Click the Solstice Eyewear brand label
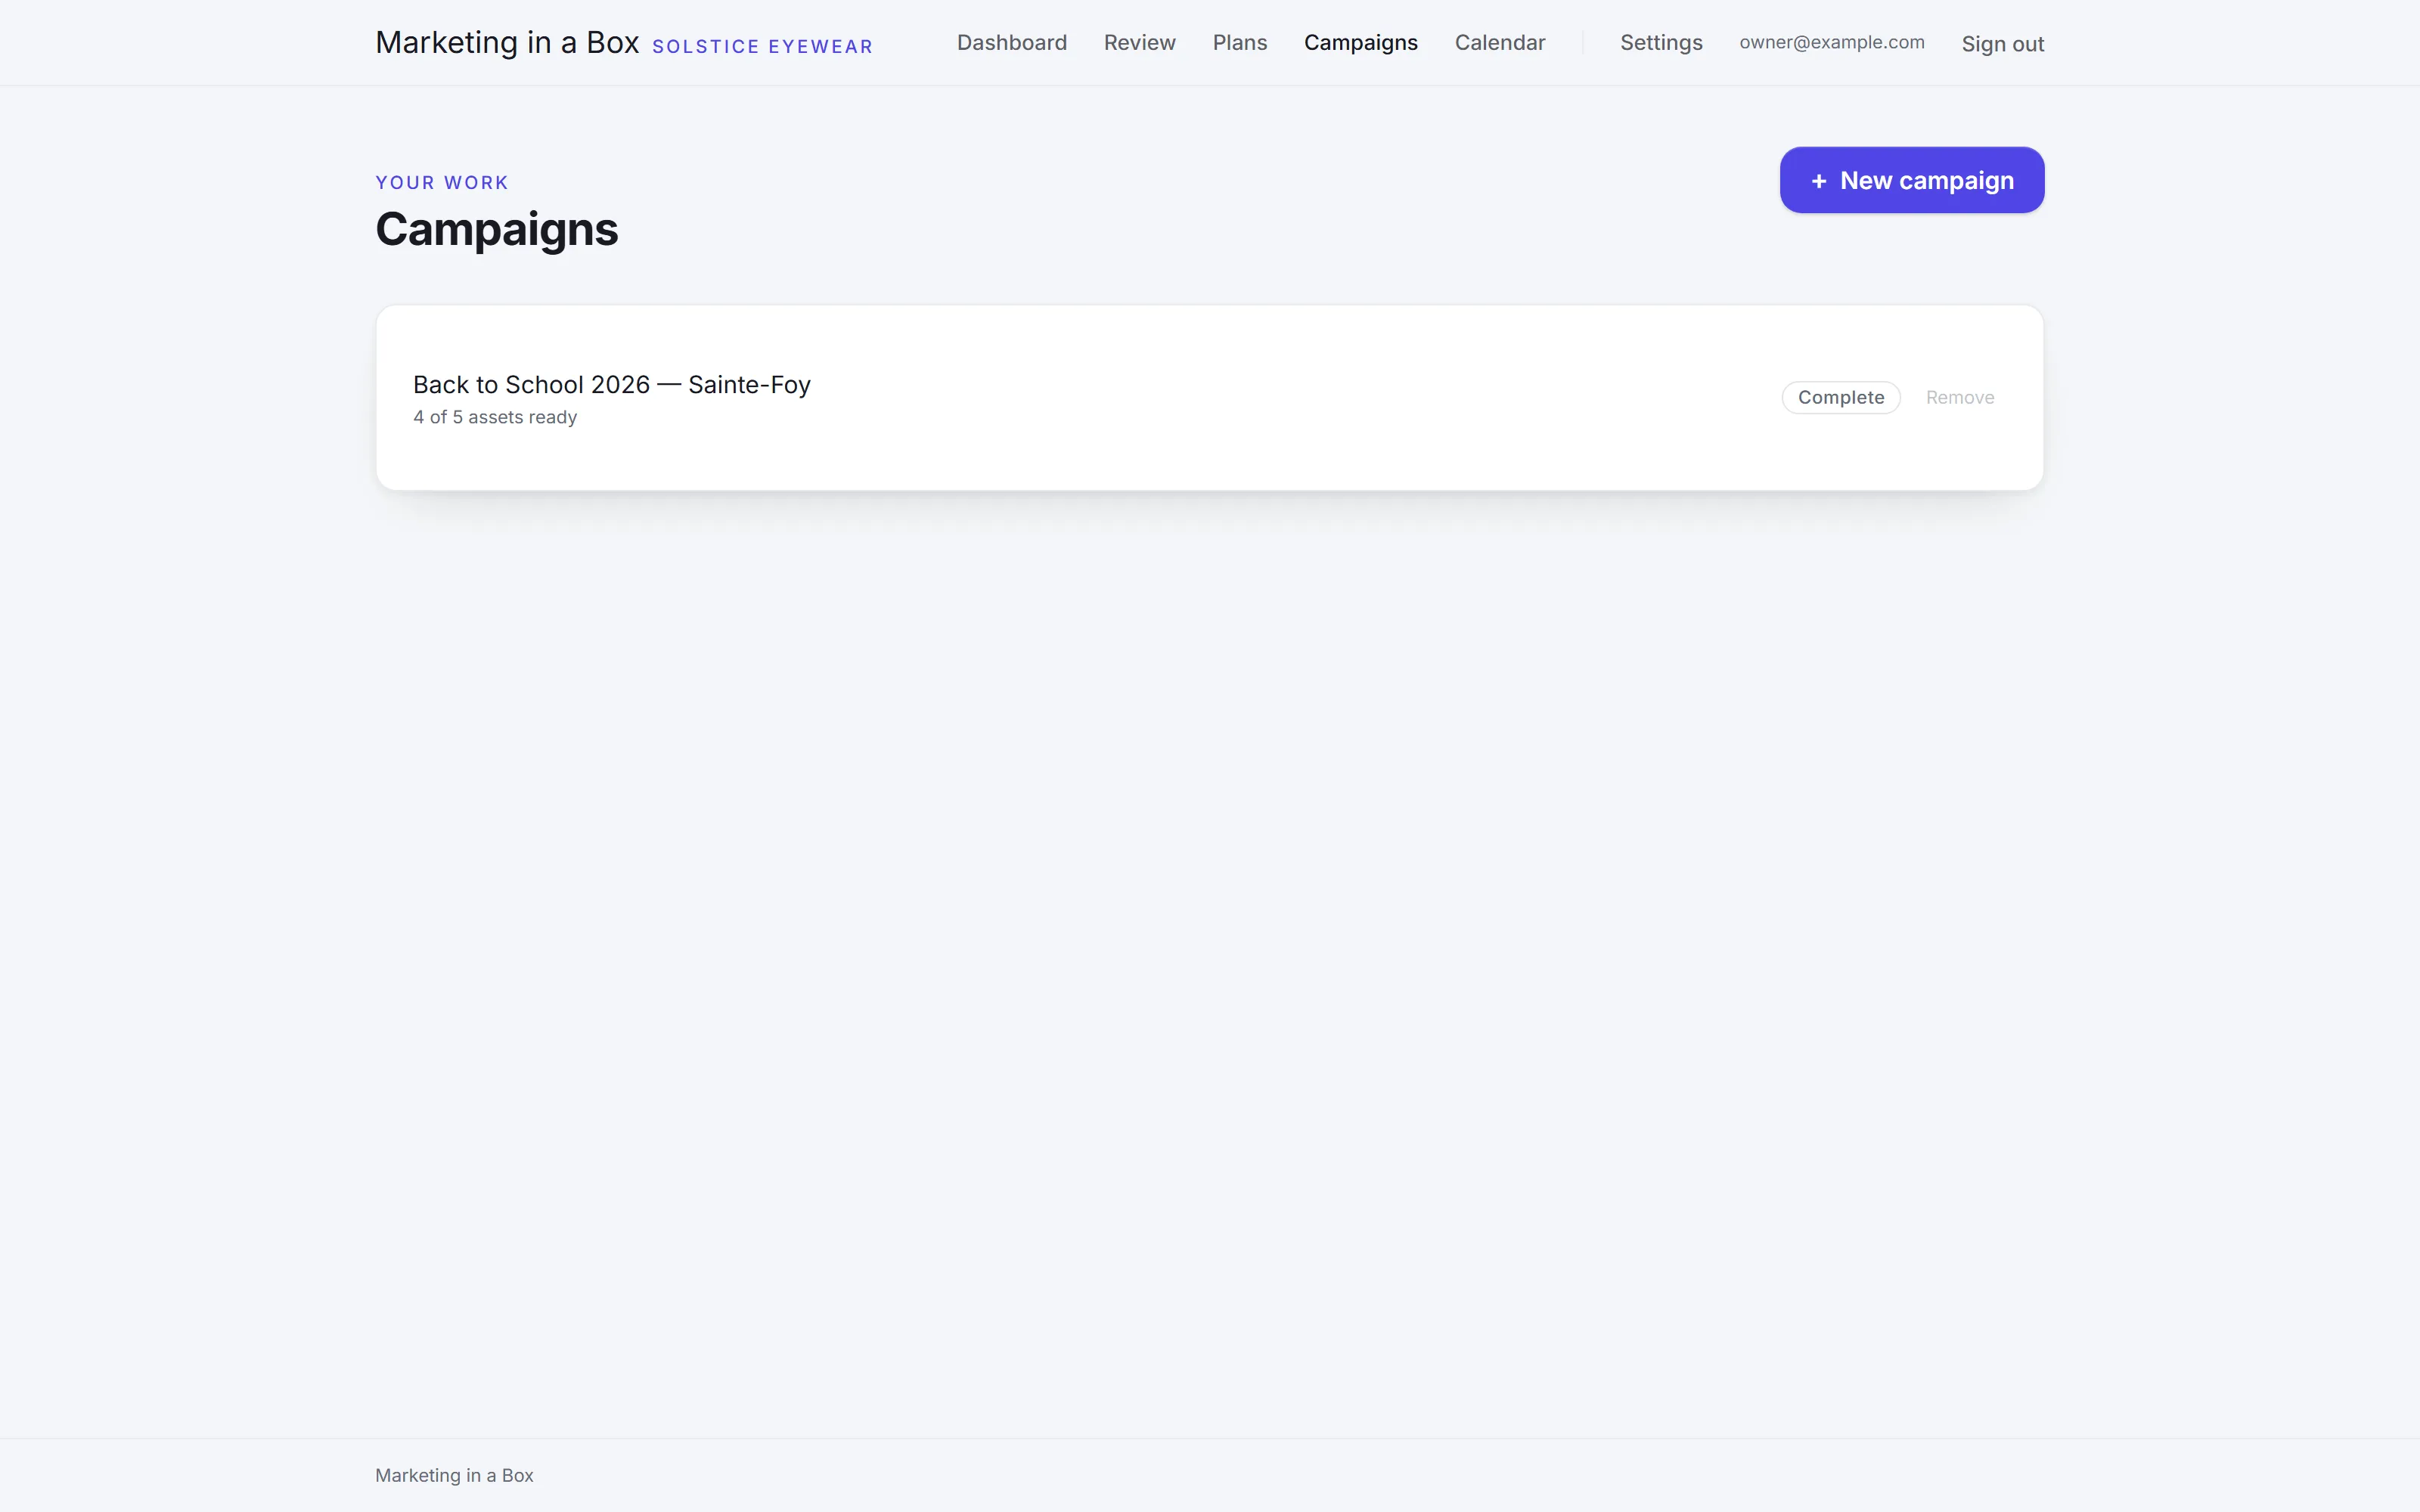The height and width of the screenshot is (1512, 2420). pyautogui.click(x=762, y=47)
